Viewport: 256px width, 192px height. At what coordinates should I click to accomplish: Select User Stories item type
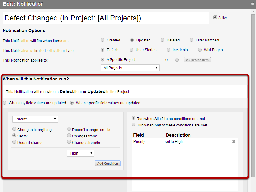[131, 50]
